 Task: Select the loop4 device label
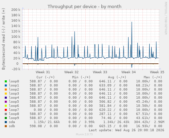point(14,98)
